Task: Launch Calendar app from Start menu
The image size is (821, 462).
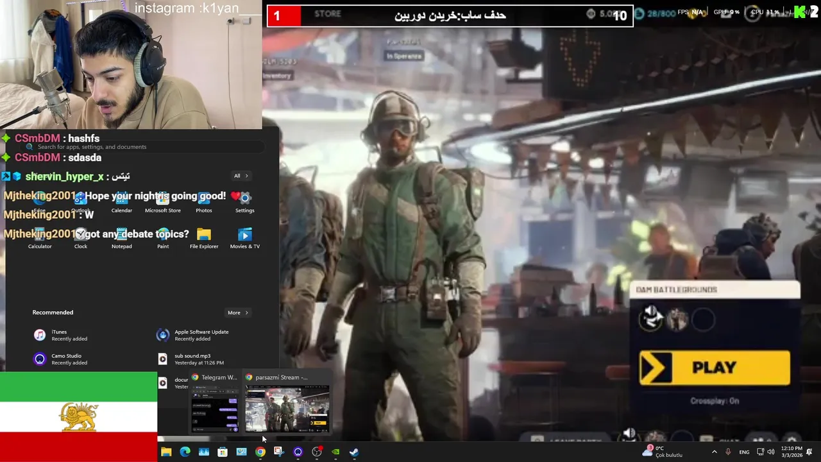Action: tap(122, 202)
